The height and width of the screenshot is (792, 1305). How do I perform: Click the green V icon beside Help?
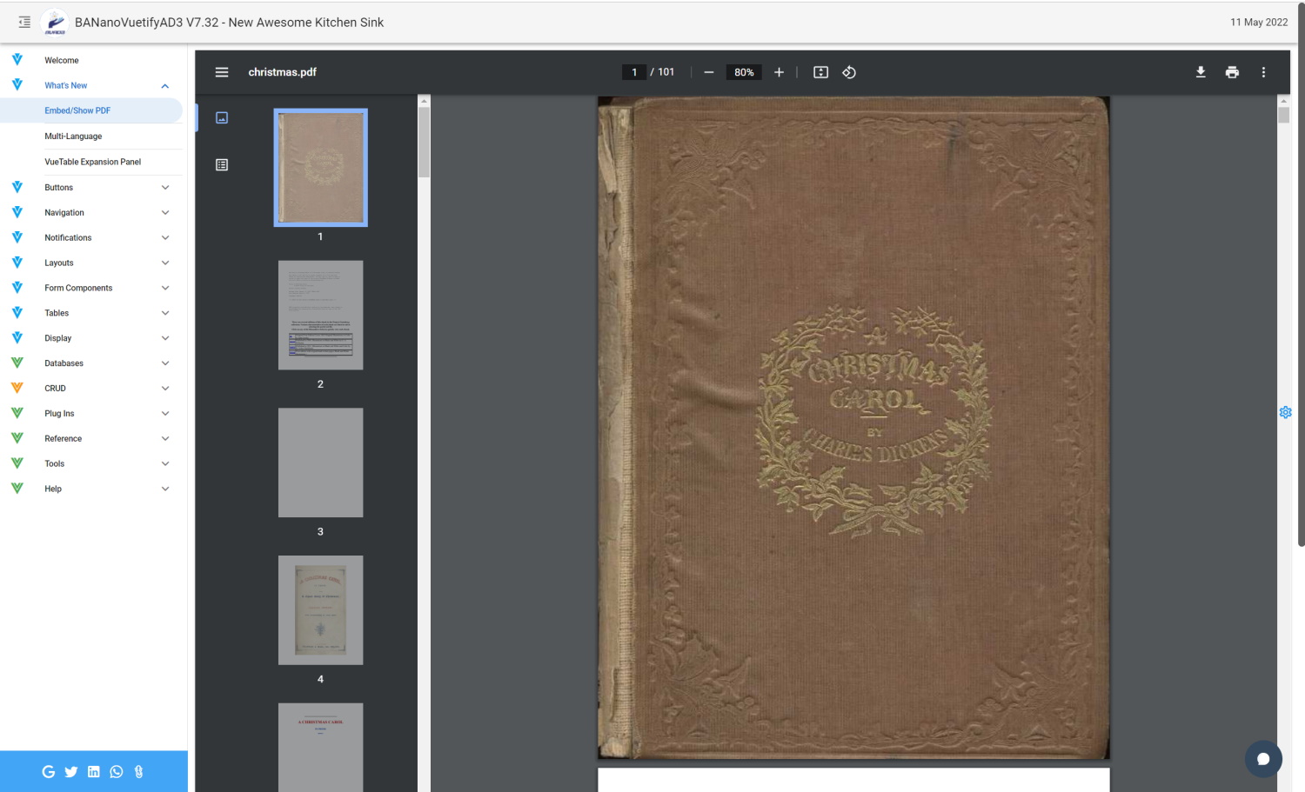[17, 489]
